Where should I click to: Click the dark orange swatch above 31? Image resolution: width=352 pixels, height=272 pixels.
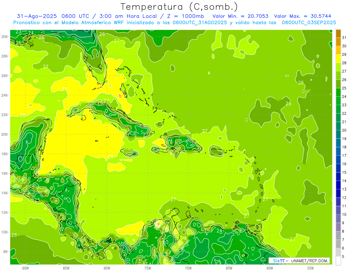click(338, 33)
